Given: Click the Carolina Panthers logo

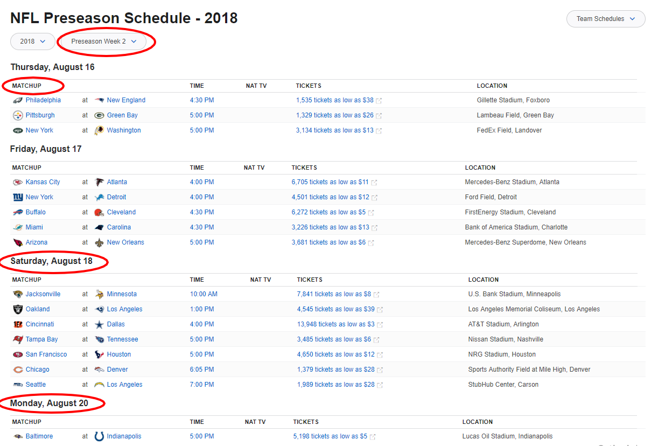Looking at the screenshot, I should [99, 227].
